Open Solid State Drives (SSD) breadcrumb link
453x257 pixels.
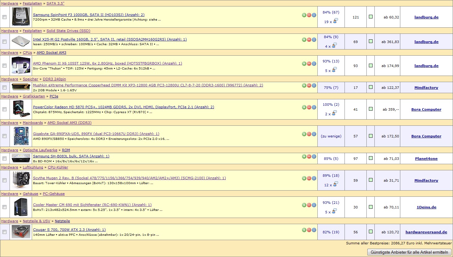pos(68,31)
